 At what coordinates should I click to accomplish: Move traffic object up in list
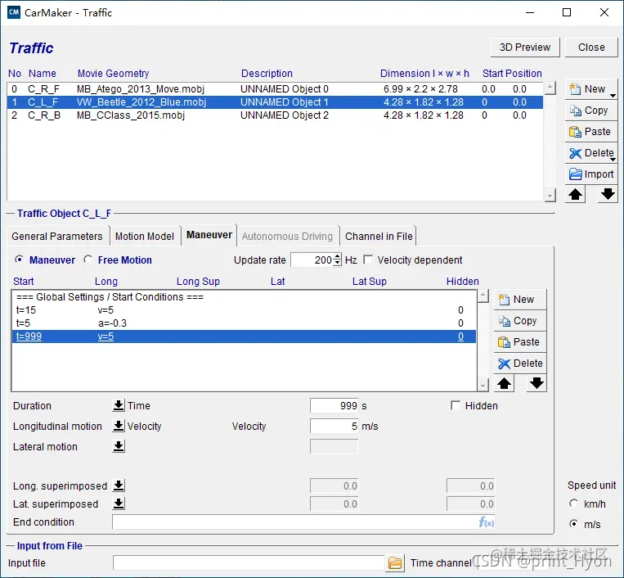coord(575,195)
